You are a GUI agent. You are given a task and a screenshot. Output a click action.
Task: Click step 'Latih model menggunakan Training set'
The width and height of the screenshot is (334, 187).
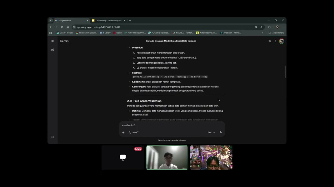157,63
